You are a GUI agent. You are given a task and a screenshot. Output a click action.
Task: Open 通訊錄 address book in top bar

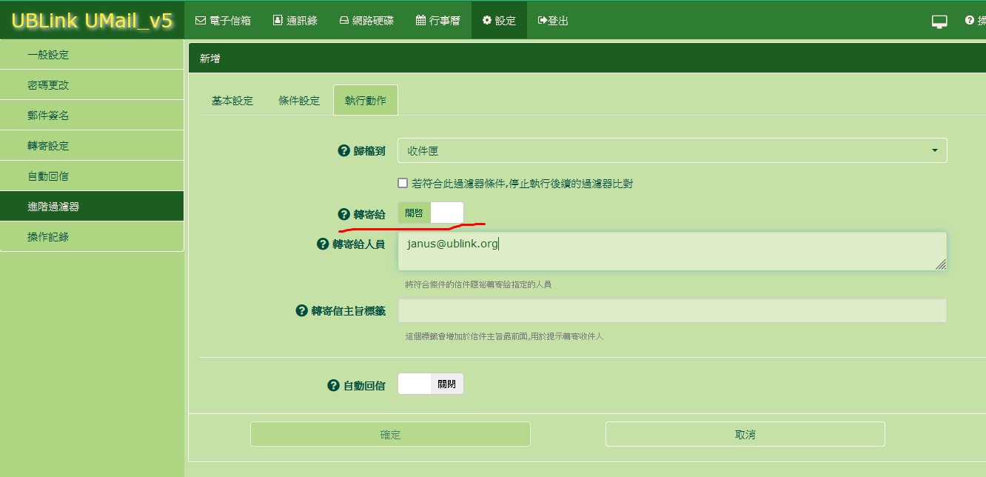pos(295,21)
